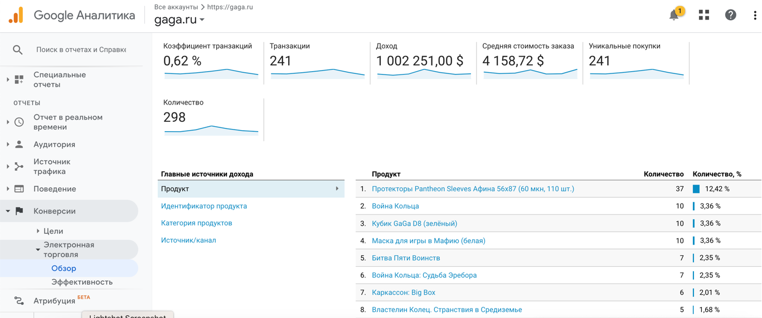Click the search magnifier icon in sidebar
Image resolution: width=762 pixels, height=318 pixels.
click(x=18, y=50)
